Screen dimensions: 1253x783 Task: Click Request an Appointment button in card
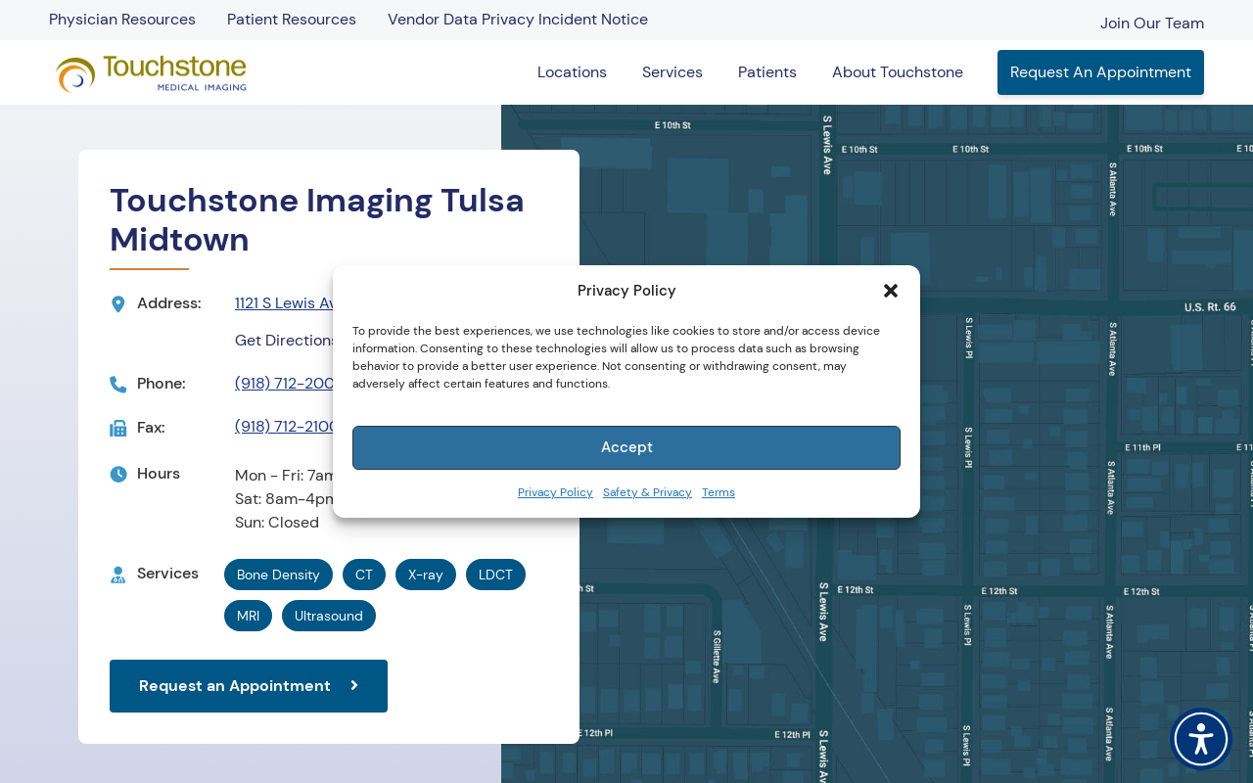point(249,686)
